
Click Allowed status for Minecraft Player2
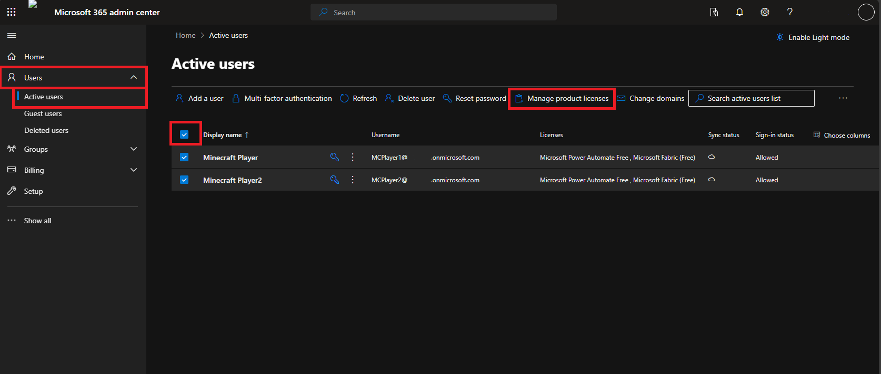pos(767,180)
